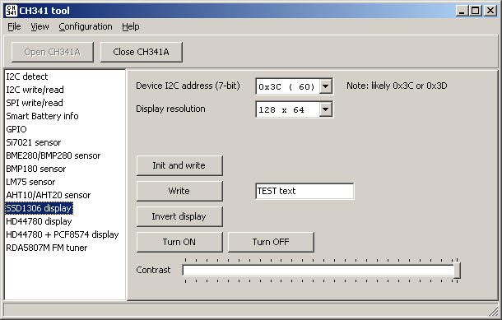Minimize the CH341 tool window
Screen dimensions: 502x320
[462, 11]
